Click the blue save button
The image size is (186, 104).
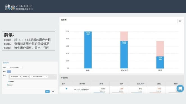[47, 91]
